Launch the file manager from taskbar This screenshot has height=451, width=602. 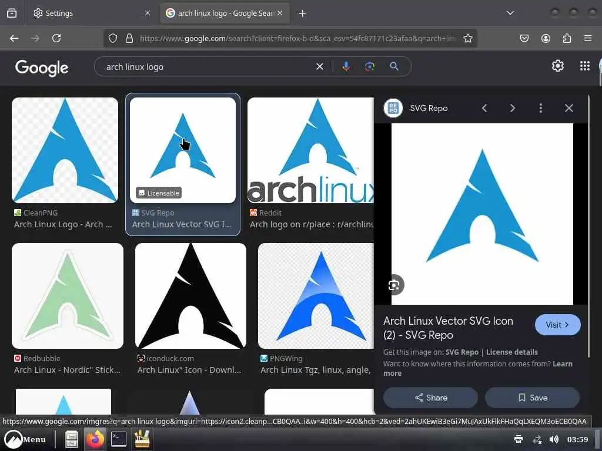(71, 439)
